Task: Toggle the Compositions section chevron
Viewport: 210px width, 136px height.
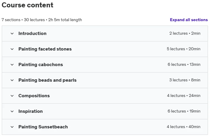Action: [x=12, y=96]
